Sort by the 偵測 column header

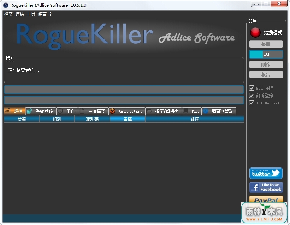(x=57, y=119)
